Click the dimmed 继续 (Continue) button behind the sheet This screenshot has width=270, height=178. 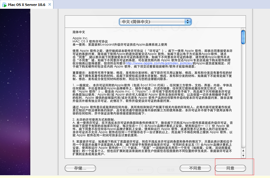click(171, 170)
